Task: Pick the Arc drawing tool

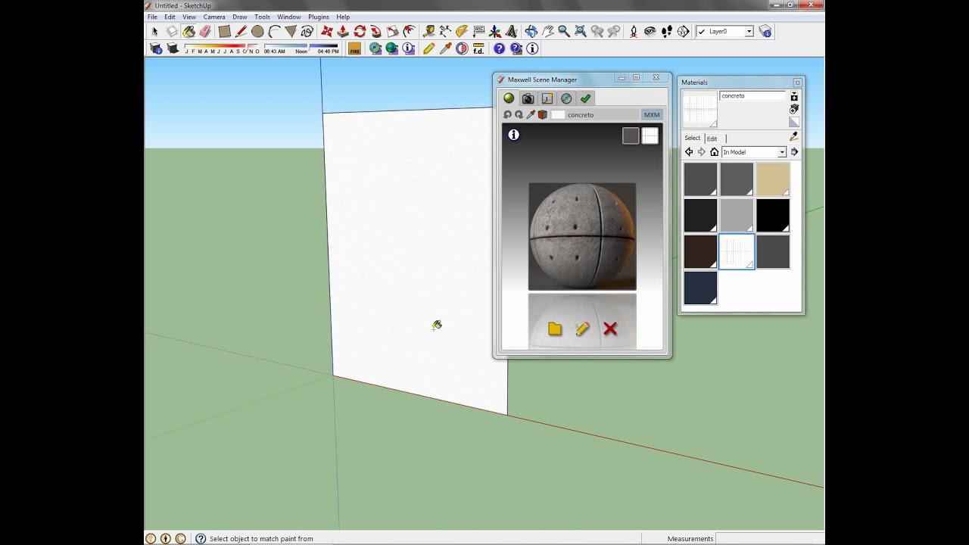Action: 274,32
